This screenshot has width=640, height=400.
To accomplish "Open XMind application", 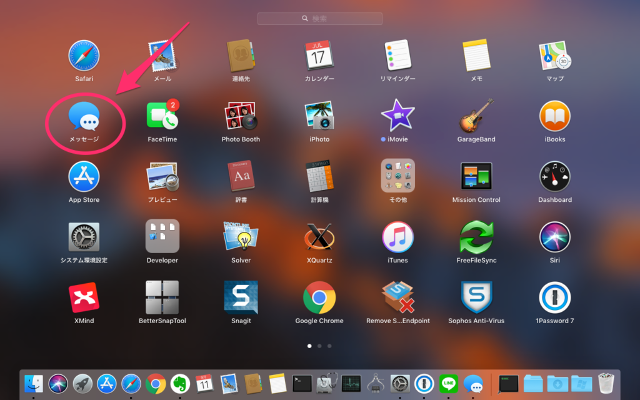I will 84,297.
